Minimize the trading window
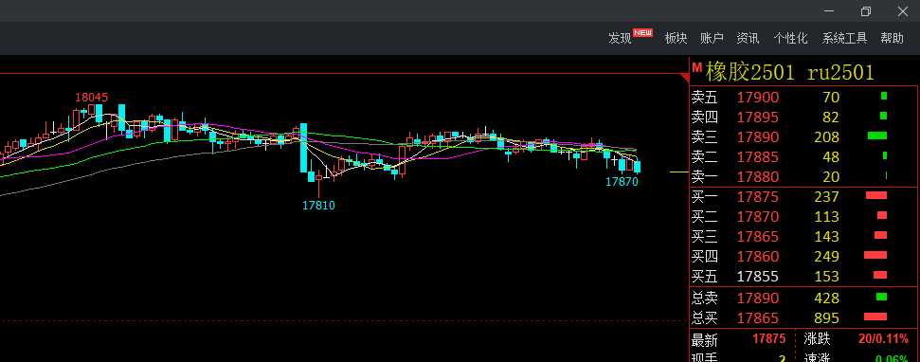920x362 pixels. pos(829,11)
